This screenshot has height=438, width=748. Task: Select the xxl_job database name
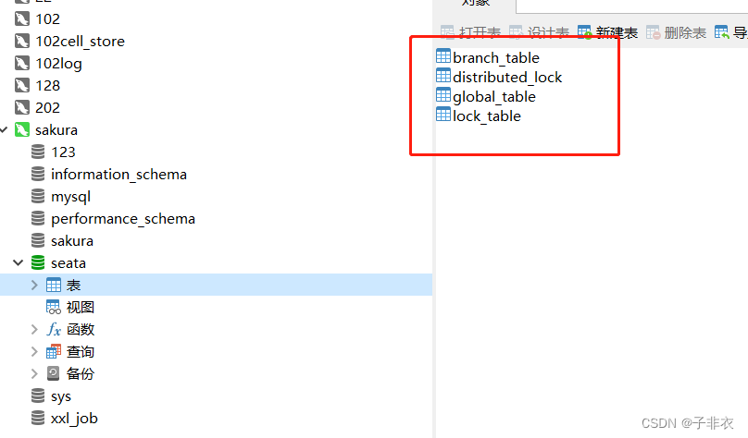74,418
